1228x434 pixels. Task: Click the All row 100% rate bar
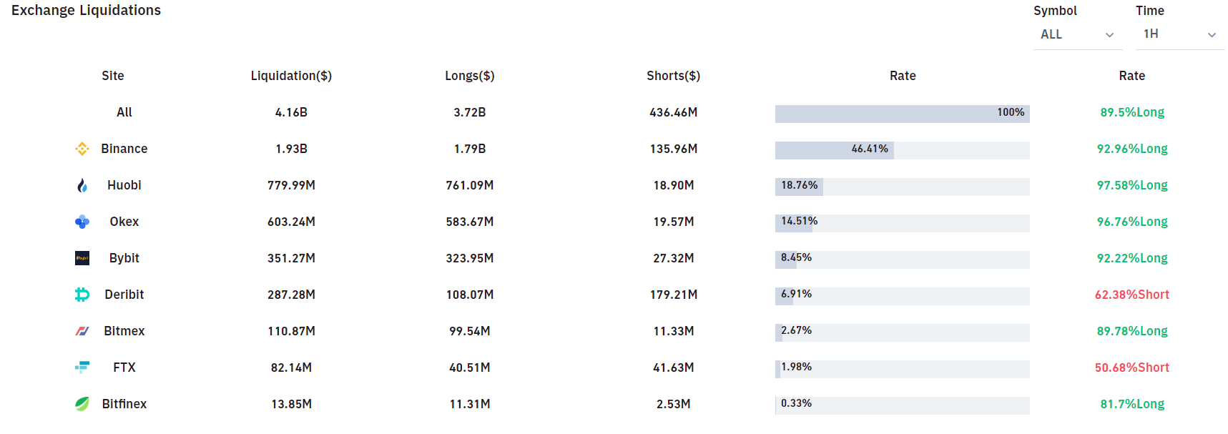tap(902, 114)
